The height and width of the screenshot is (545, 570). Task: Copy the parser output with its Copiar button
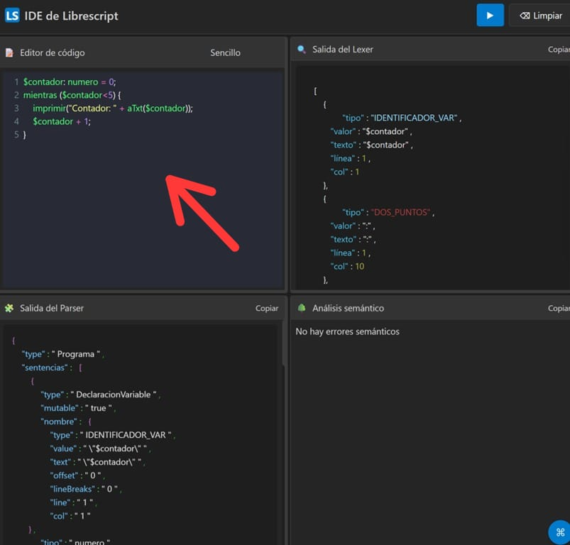click(267, 308)
